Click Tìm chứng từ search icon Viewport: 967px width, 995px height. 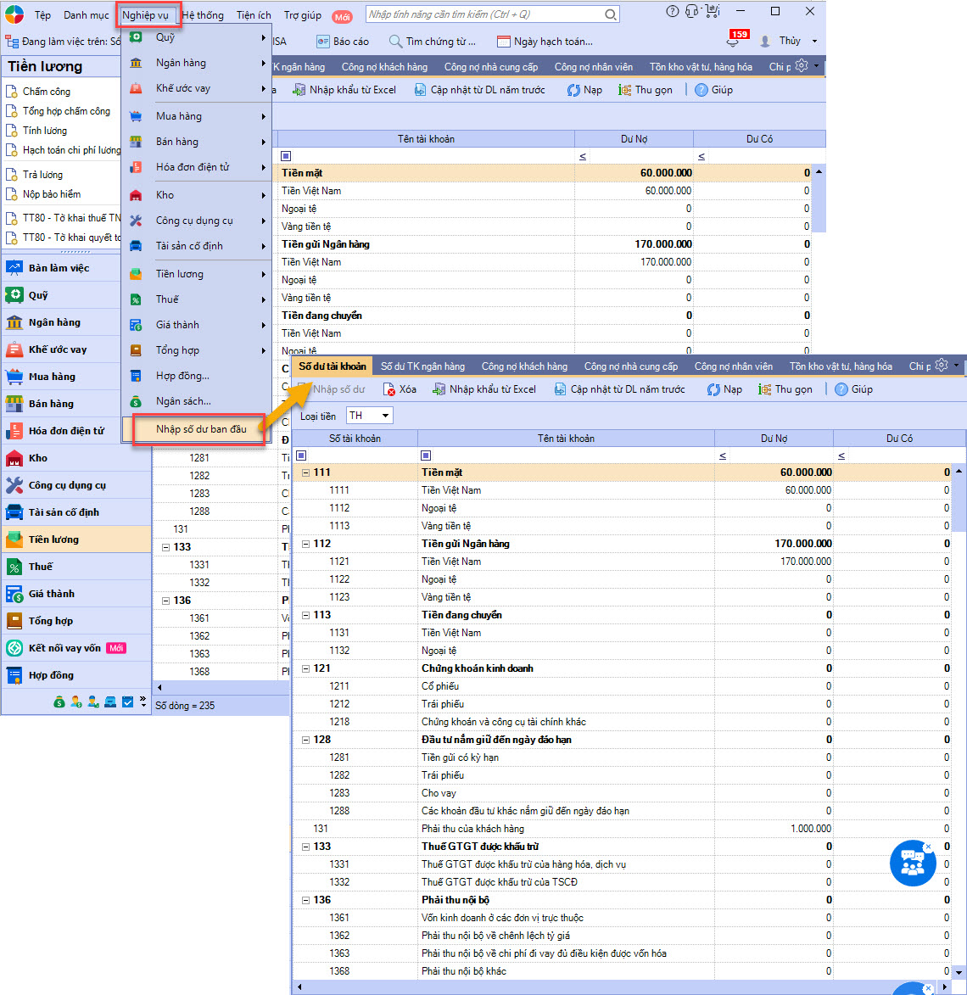point(395,42)
